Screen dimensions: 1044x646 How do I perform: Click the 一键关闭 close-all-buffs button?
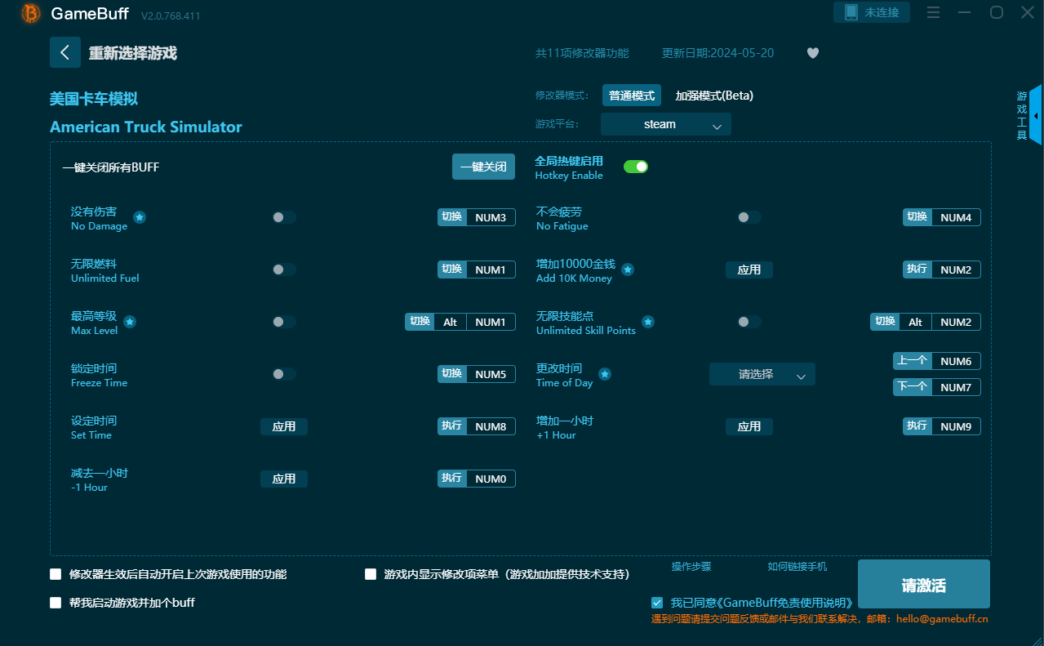click(x=484, y=167)
